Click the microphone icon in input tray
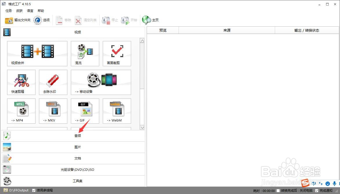The height and width of the screenshot is (194, 340). click(x=334, y=184)
